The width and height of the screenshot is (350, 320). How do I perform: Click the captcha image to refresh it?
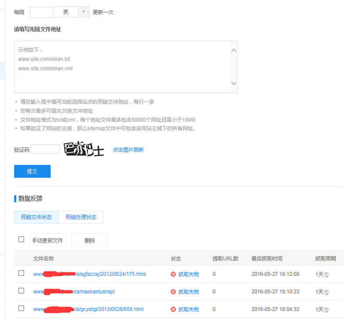point(84,150)
